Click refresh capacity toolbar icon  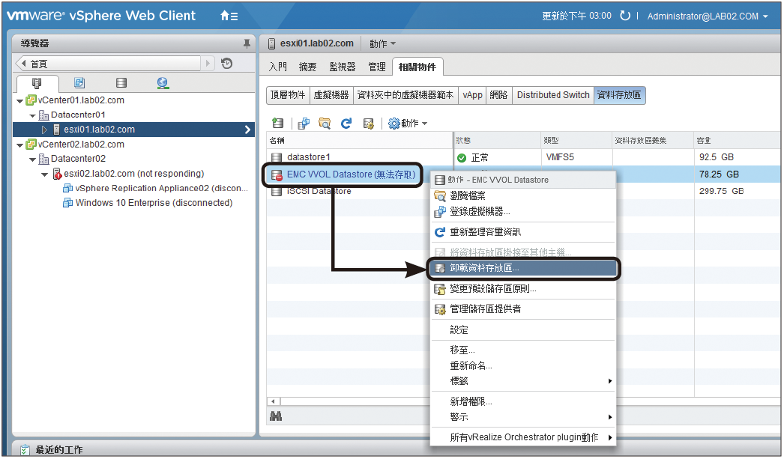click(x=346, y=124)
